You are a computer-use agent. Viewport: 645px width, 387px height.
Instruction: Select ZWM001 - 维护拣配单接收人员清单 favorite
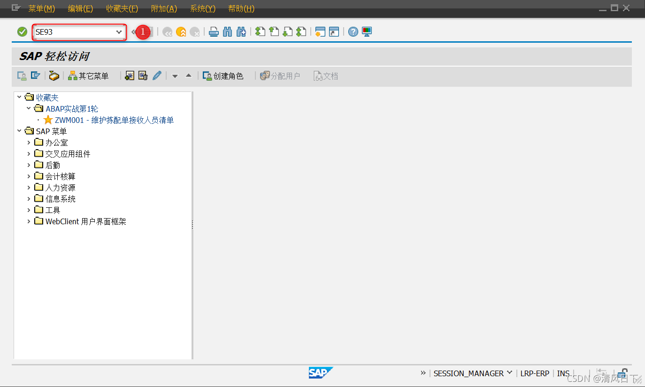(114, 120)
